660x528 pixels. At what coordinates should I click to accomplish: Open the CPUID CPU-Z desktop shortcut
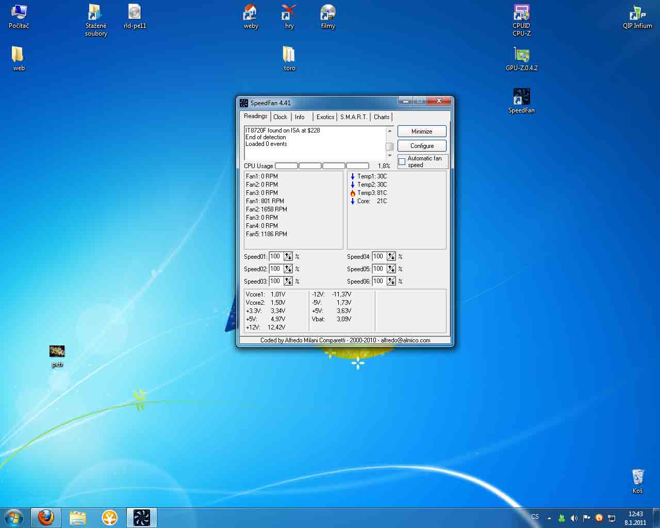click(521, 14)
